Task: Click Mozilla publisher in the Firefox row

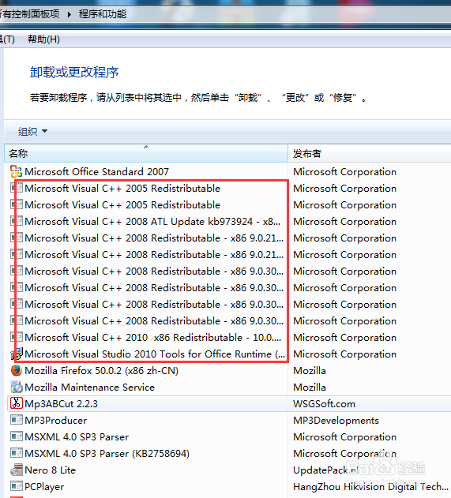Action: [310, 371]
